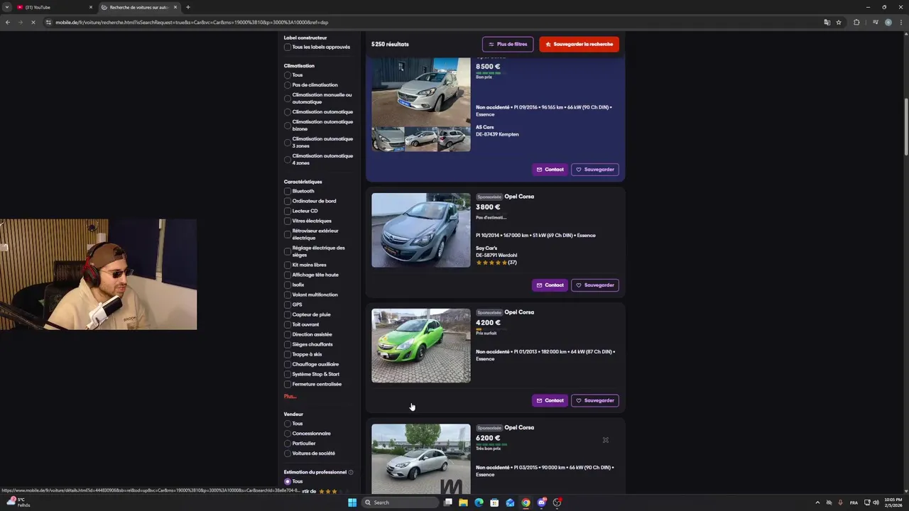Click the taskbar Search box
Screen dimensions: 909x511
400,502
